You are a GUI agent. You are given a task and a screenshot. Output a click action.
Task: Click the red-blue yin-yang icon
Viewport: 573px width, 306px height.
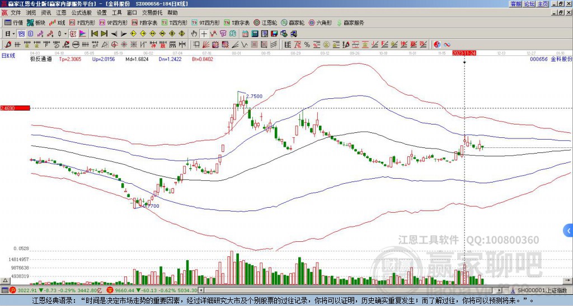click(437, 45)
